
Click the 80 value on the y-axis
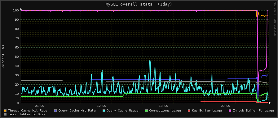tap(17, 29)
